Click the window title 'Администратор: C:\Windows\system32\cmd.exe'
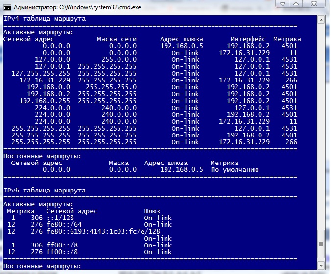The height and width of the screenshot is (274, 331). point(77,8)
